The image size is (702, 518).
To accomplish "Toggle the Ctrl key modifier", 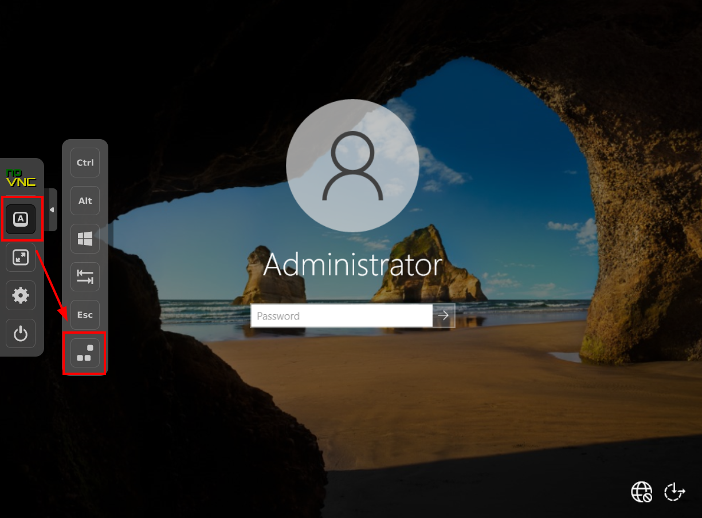I will [x=85, y=163].
